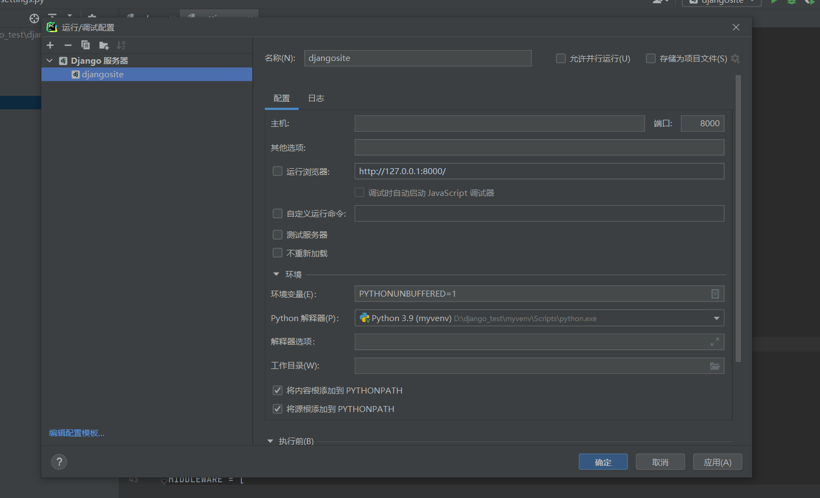
Task: Click the 名称(N) name field
Action: 418,58
